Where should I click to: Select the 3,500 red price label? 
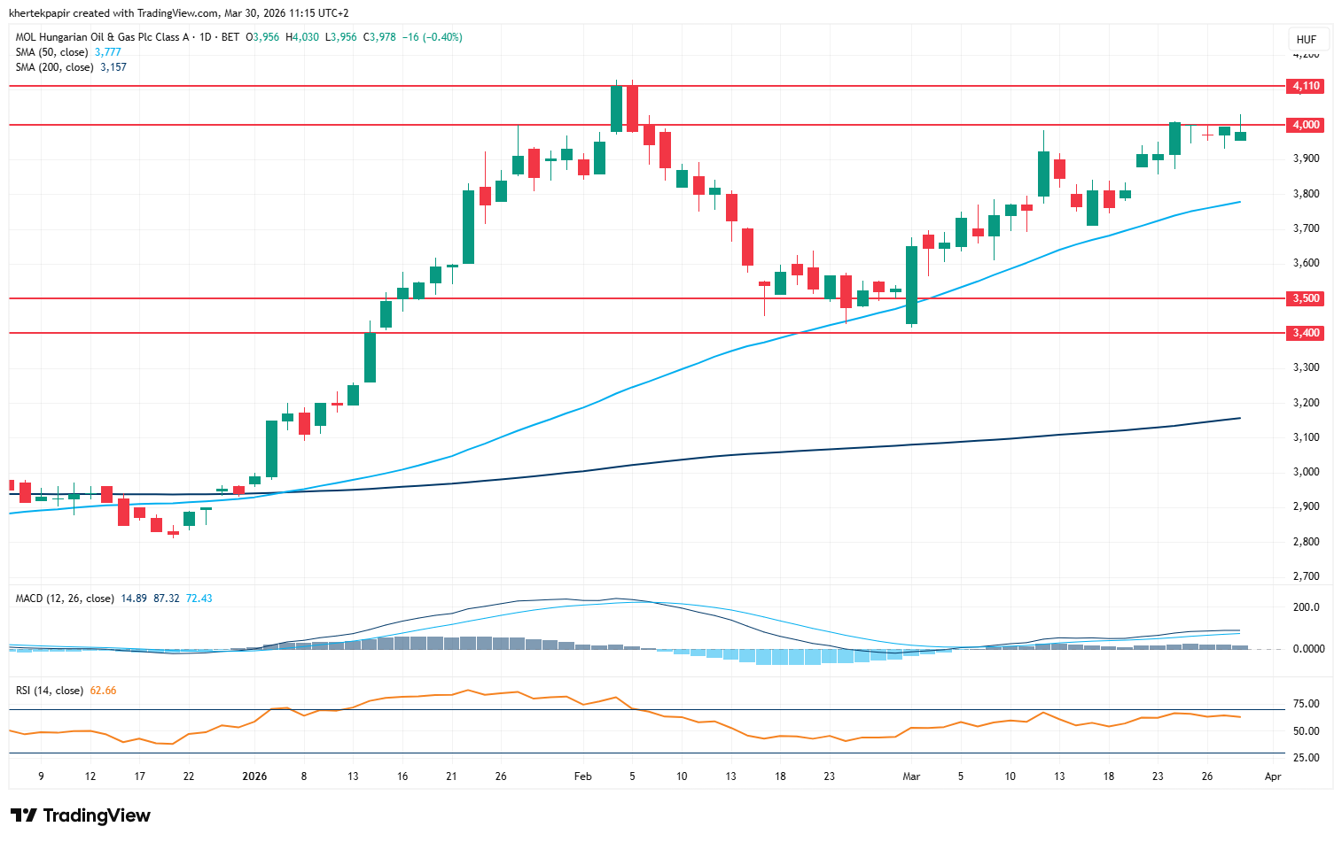coord(1306,298)
